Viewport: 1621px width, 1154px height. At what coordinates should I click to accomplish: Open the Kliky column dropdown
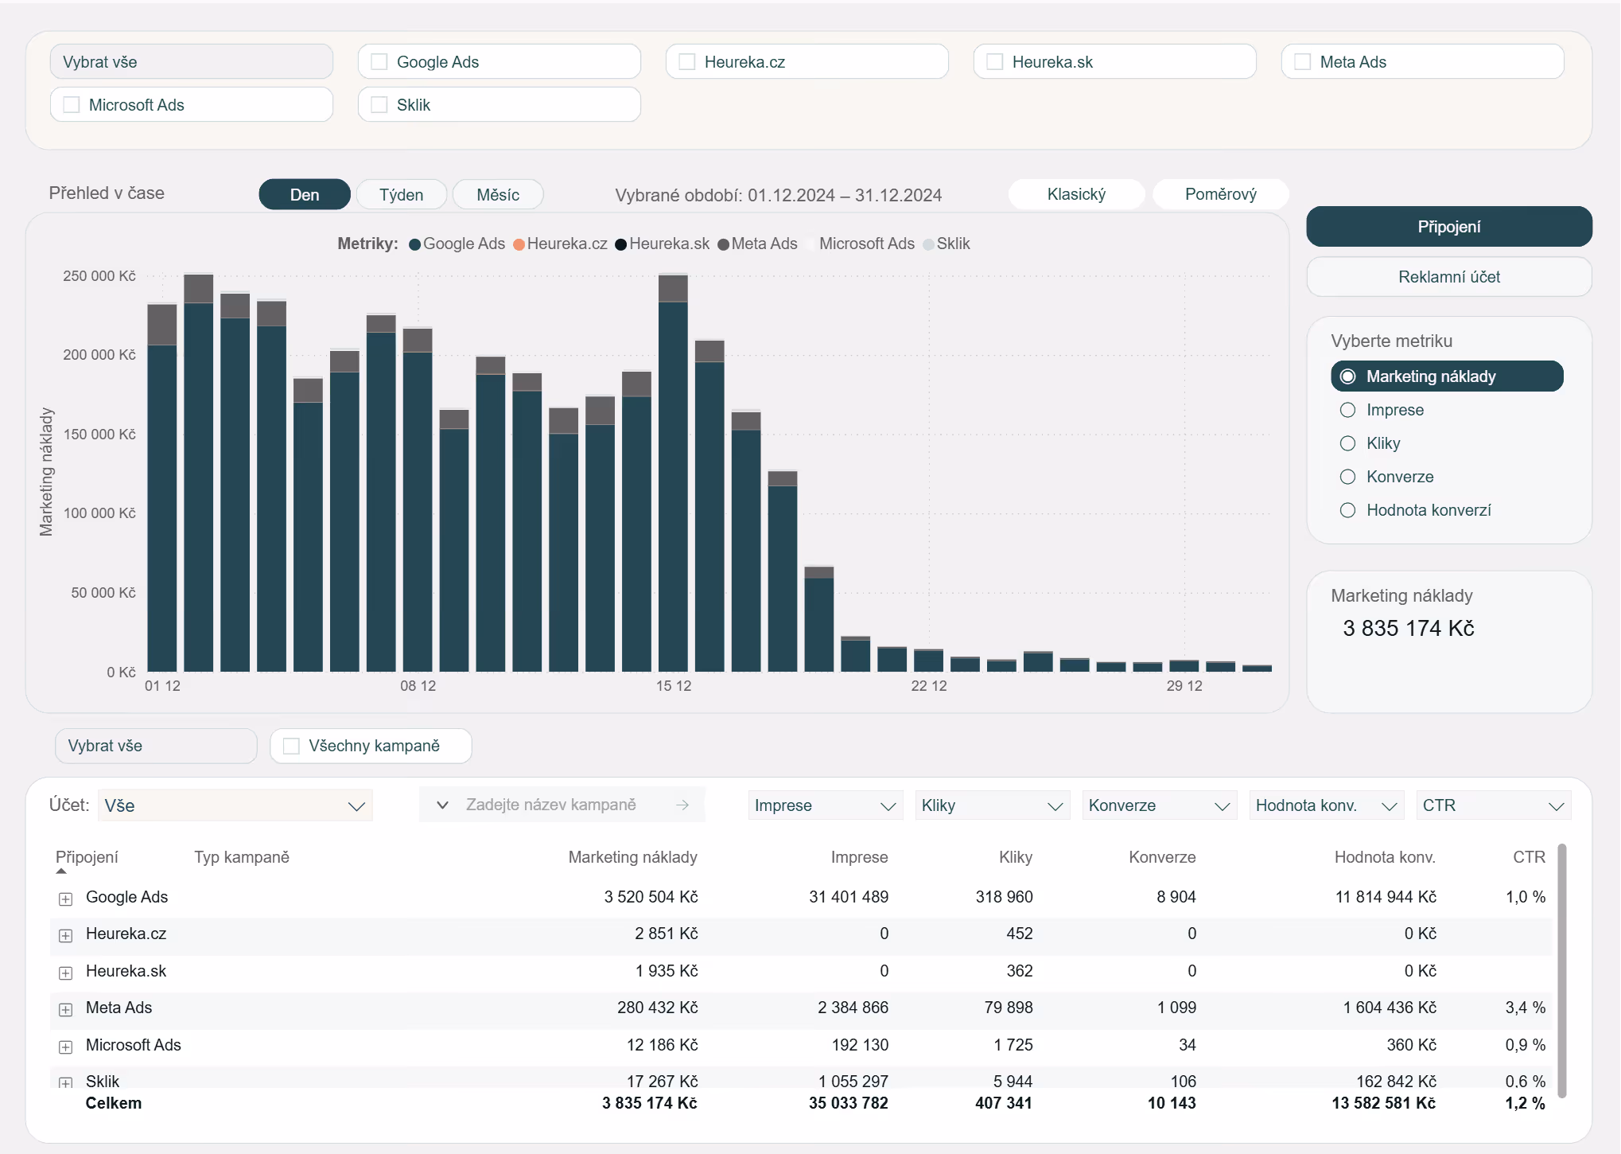coord(993,805)
